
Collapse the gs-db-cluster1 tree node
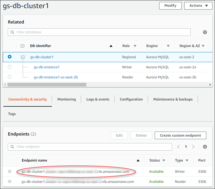[x=23, y=57]
